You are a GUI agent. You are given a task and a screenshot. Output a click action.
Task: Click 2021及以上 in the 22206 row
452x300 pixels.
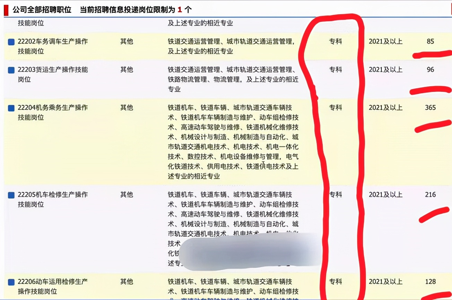[385, 282]
